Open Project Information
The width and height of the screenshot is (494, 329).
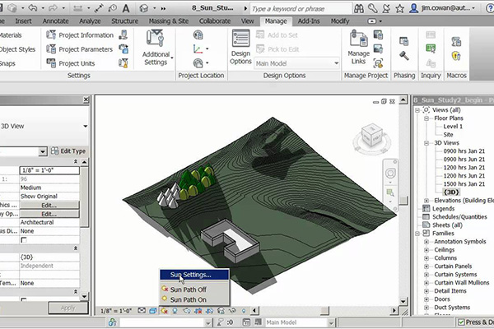80,35
